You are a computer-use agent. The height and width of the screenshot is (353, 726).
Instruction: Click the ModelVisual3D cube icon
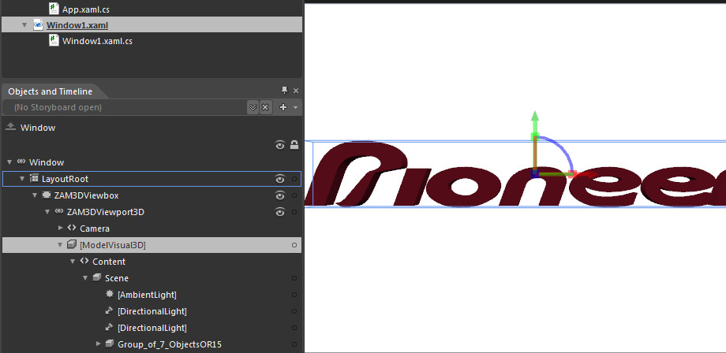click(72, 244)
